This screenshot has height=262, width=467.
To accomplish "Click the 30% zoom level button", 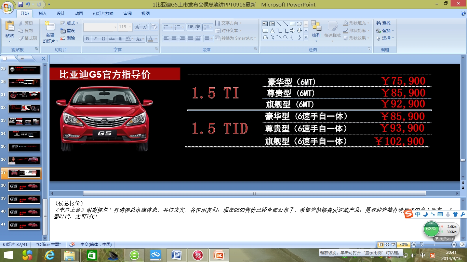I will pos(403,245).
